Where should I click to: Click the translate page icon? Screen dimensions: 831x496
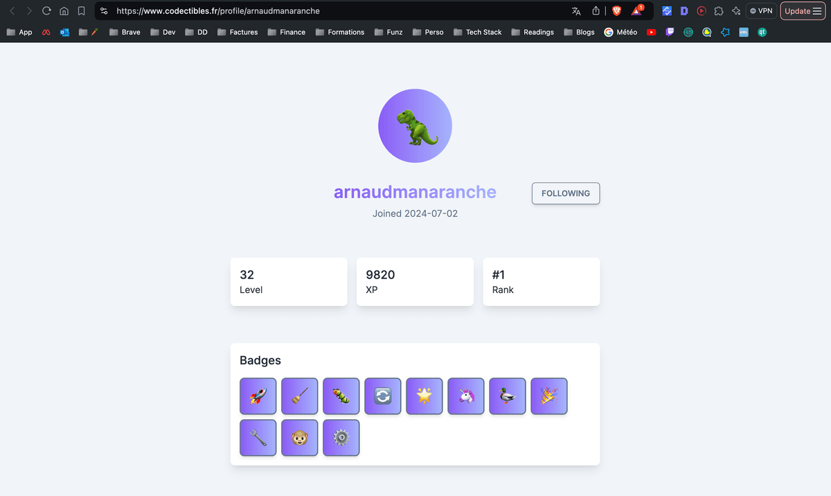coord(575,10)
